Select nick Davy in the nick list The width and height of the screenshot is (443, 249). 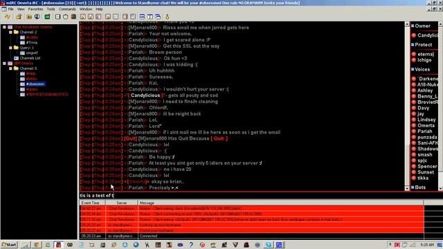click(x=423, y=108)
